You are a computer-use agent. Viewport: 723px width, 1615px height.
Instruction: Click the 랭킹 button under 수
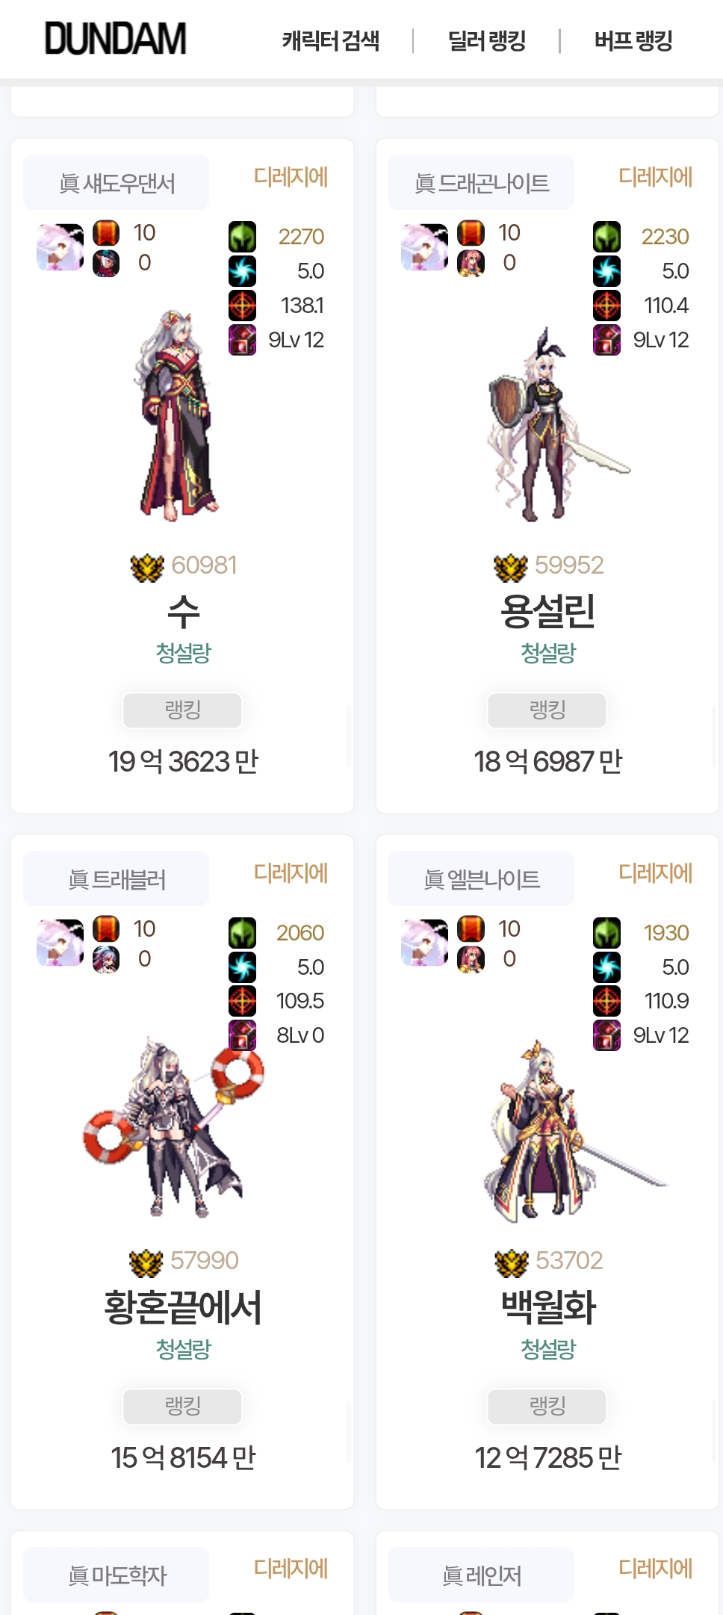pyautogui.click(x=183, y=710)
